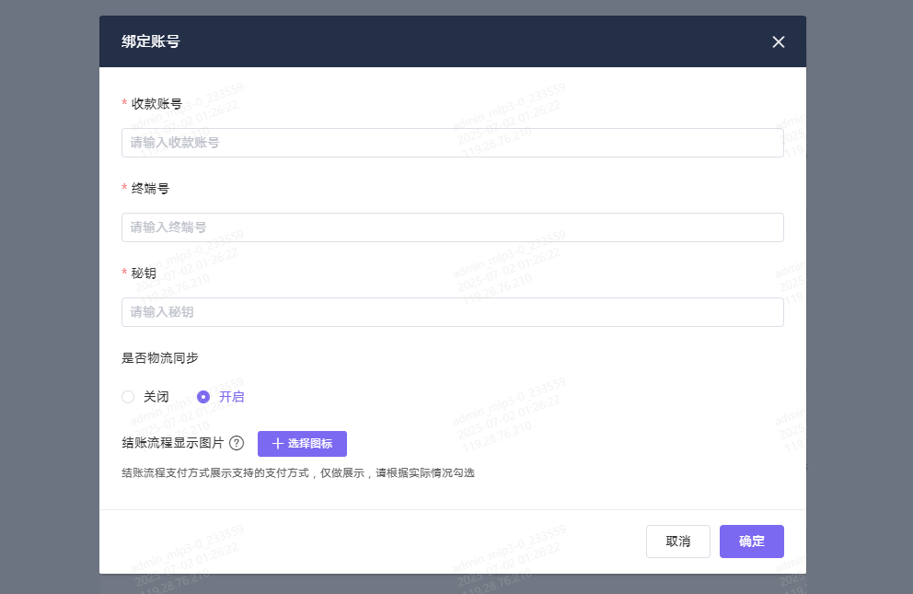Close the 绑定账号 dialog with the X icon
Image resolution: width=913 pixels, height=594 pixels.
click(779, 41)
